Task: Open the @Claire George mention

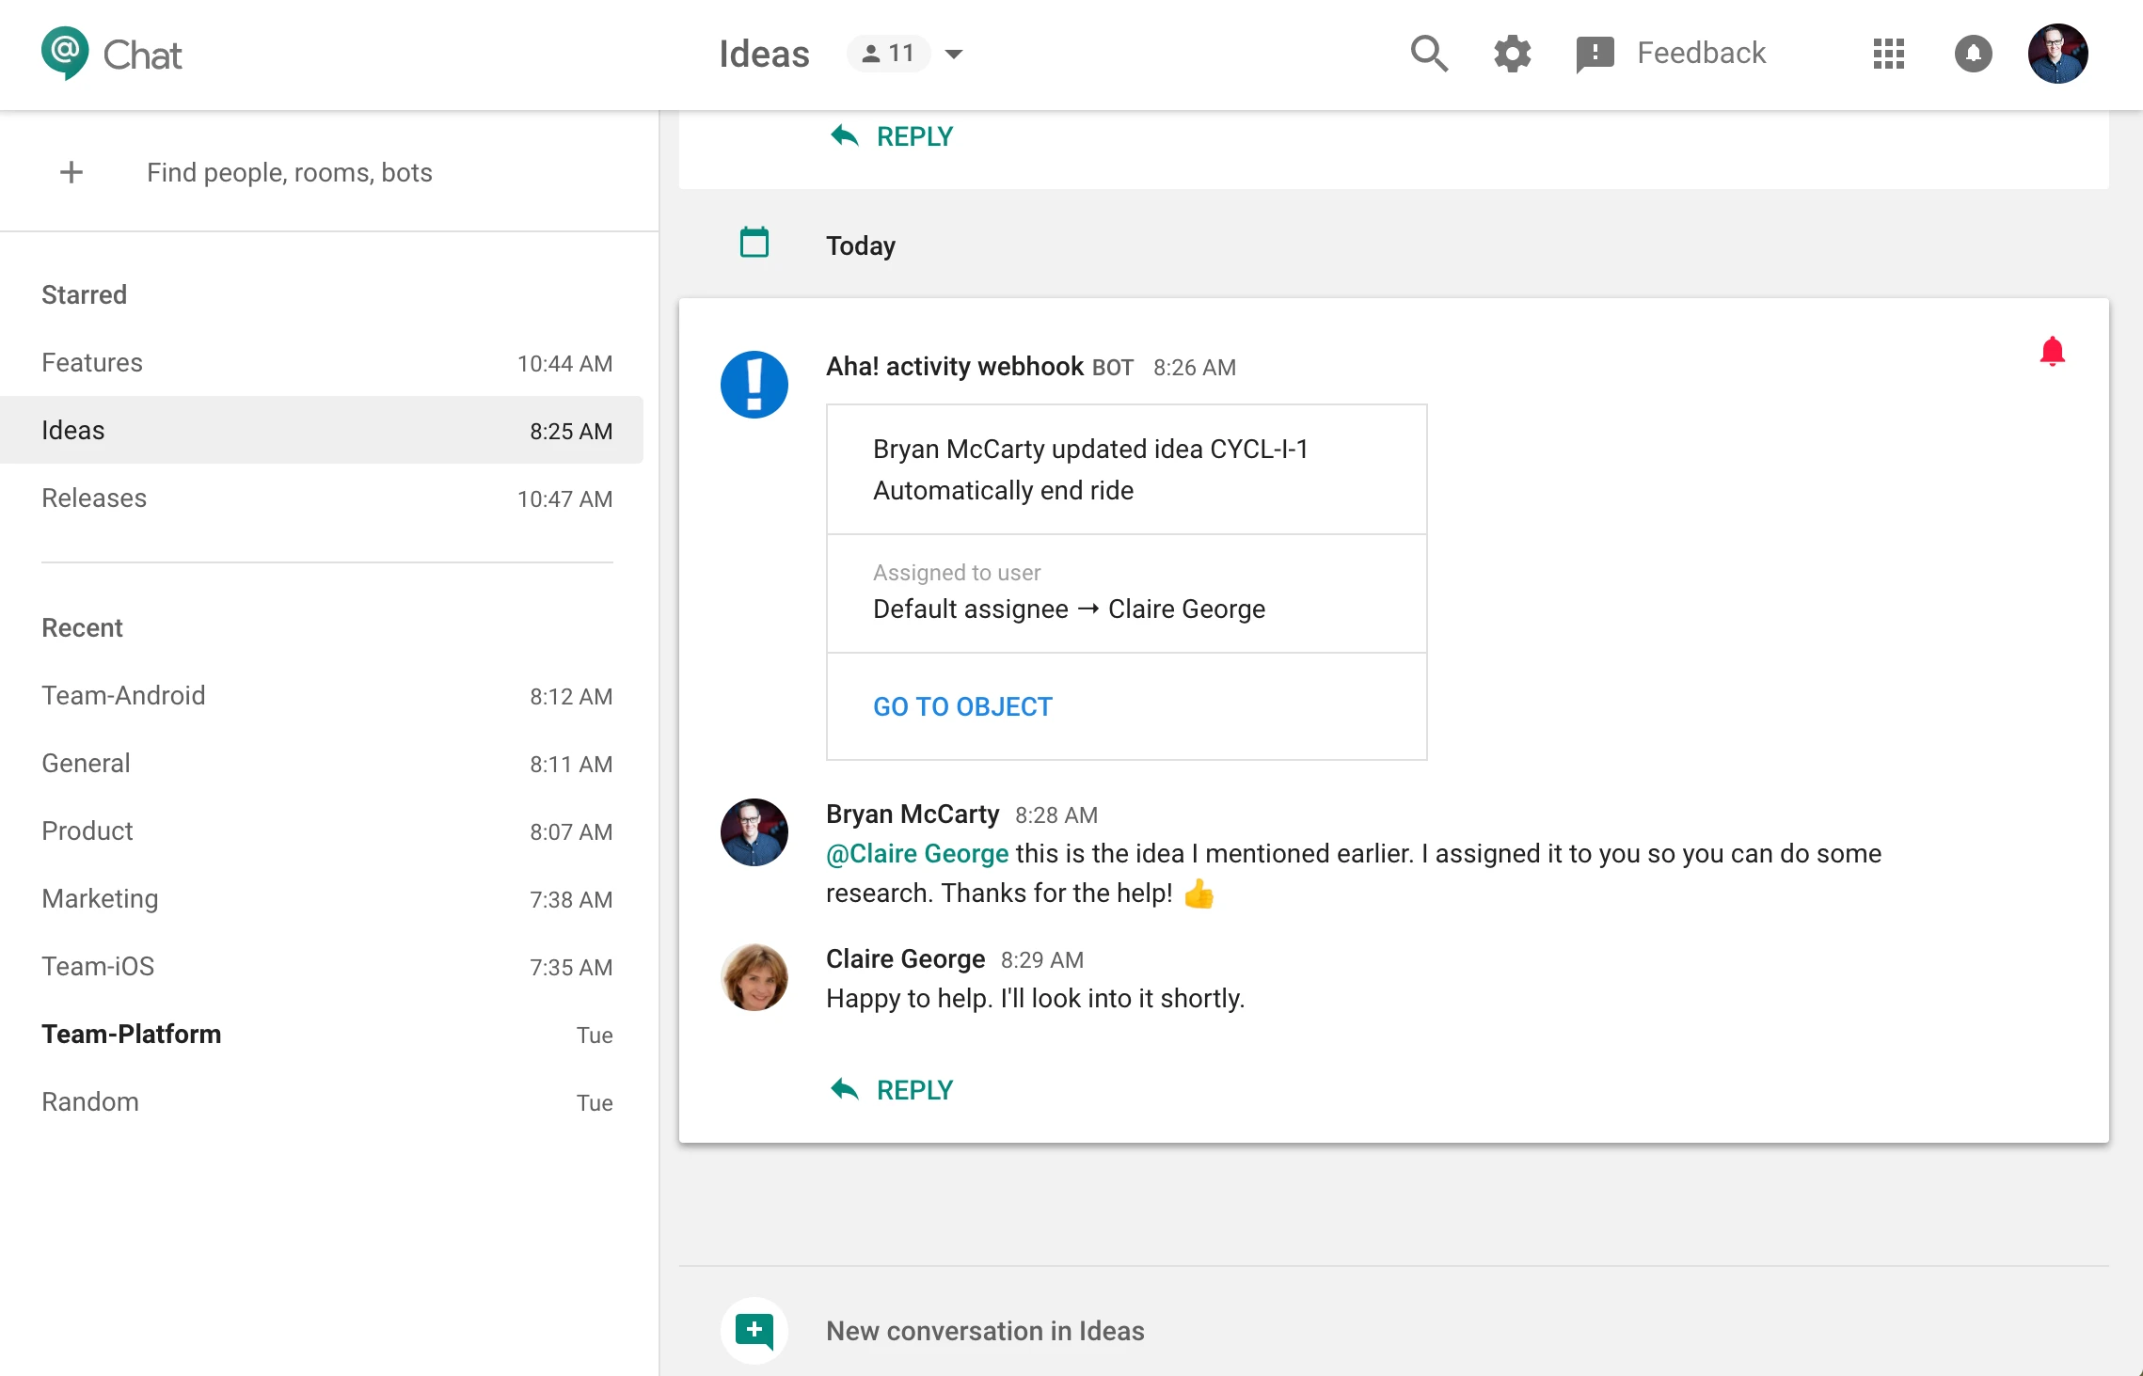Action: tap(916, 853)
